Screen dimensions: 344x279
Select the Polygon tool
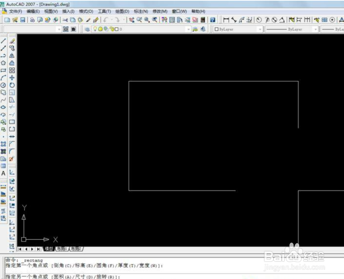pyautogui.click(x=3, y=63)
